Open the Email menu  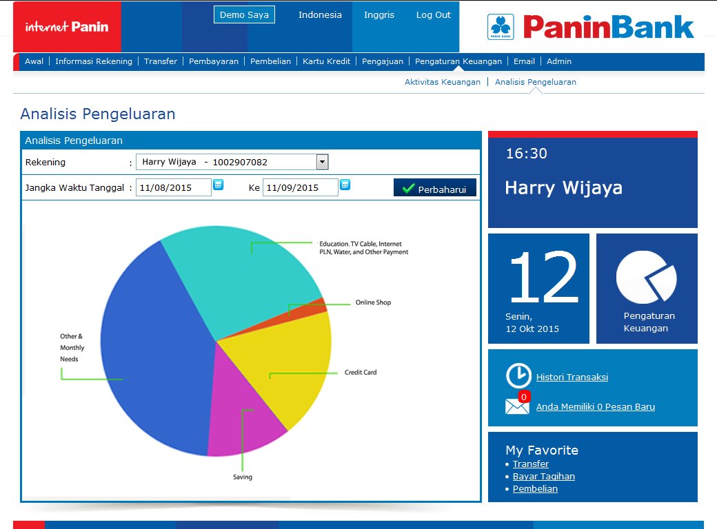tap(524, 61)
